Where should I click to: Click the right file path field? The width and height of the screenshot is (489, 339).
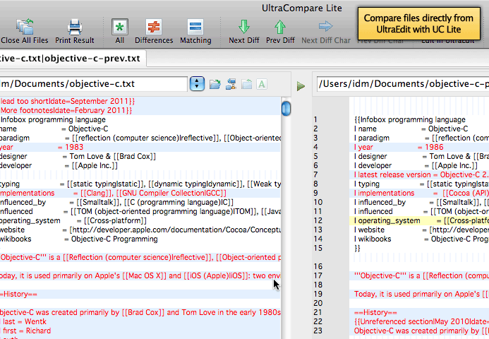pos(403,84)
